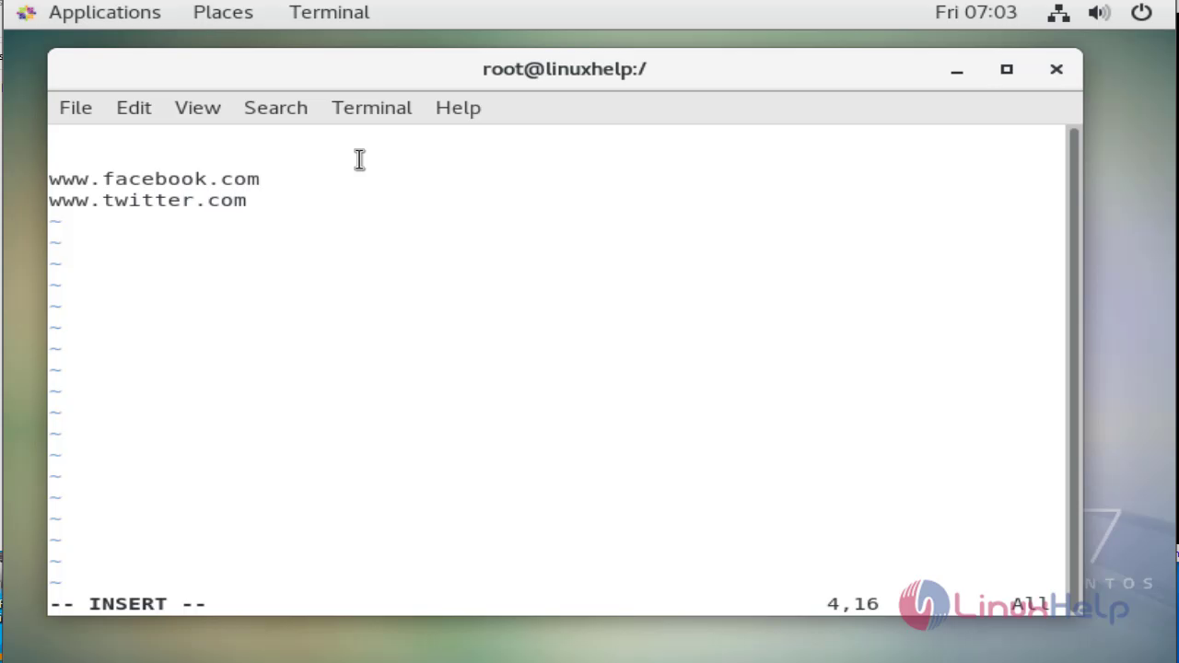Image resolution: width=1179 pixels, height=663 pixels.
Task: Open the File menu in terminal
Action: [76, 108]
